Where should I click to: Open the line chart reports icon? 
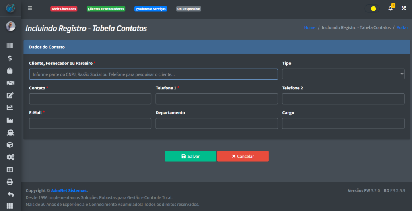pos(10,108)
